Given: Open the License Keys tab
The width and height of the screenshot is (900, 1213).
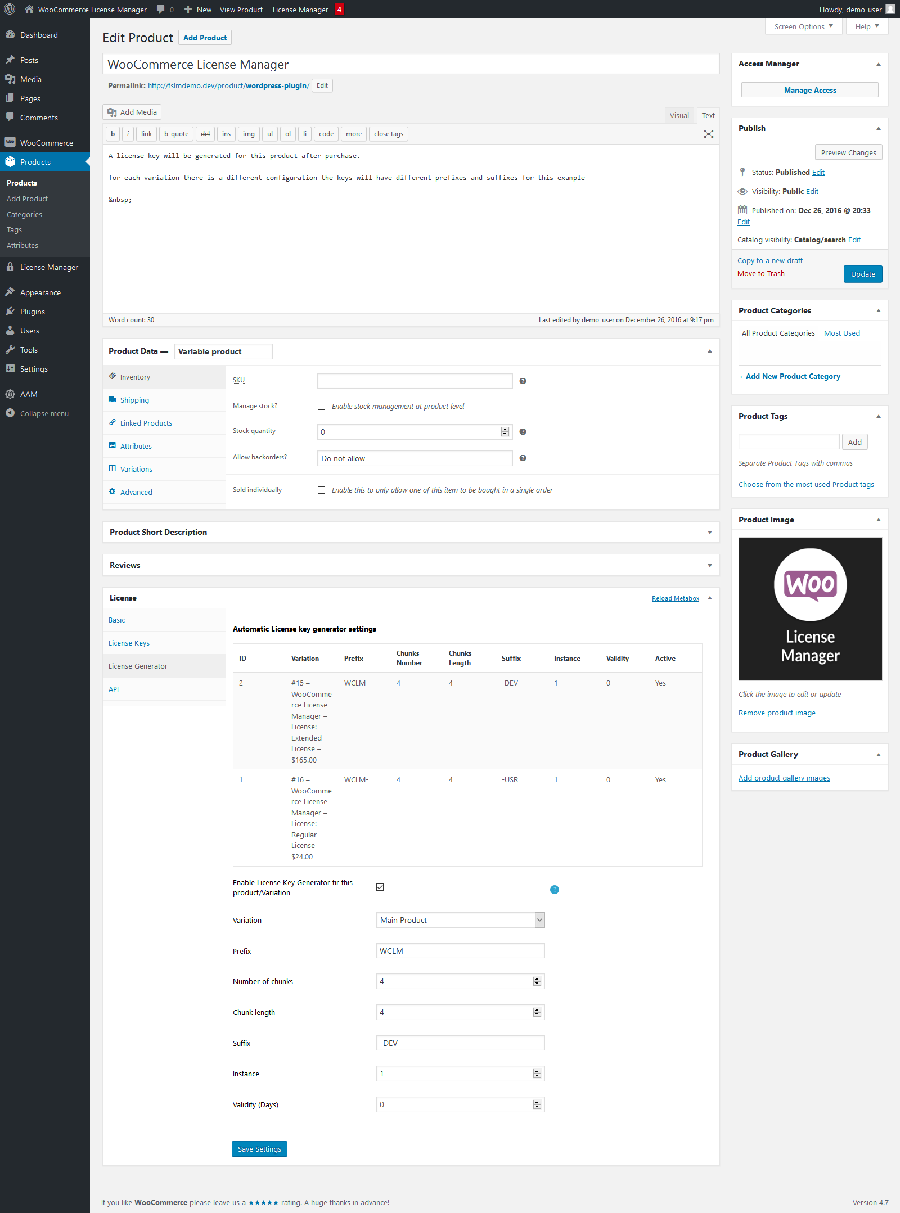Looking at the screenshot, I should pyautogui.click(x=164, y=643).
